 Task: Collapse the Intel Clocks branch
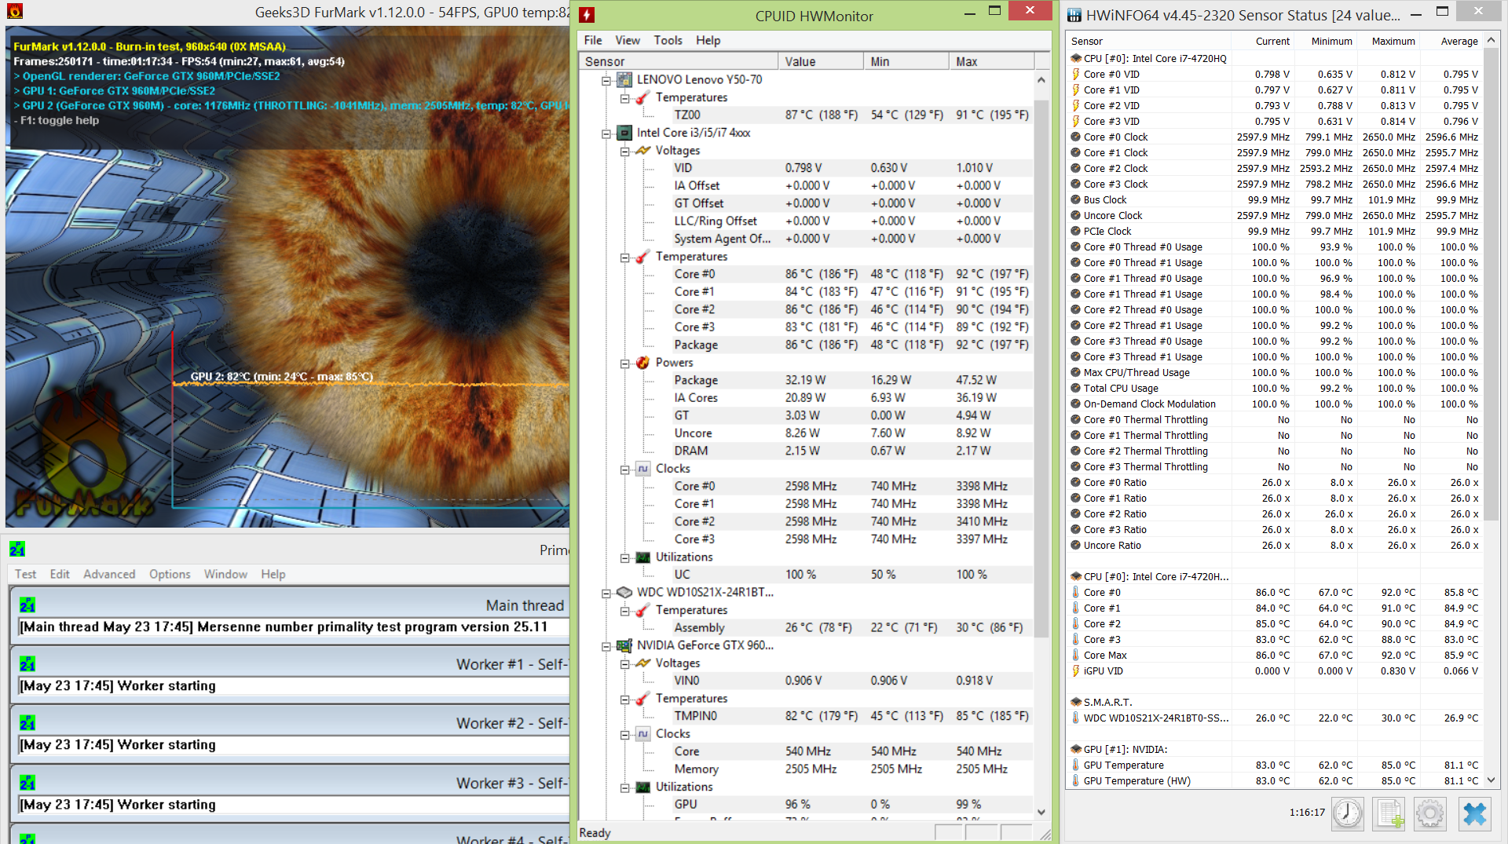pyautogui.click(x=625, y=469)
